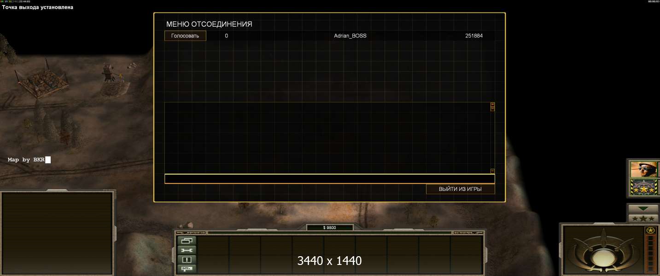The image size is (660, 276).
Task: Focus the chat message input field
Action: 330,179
